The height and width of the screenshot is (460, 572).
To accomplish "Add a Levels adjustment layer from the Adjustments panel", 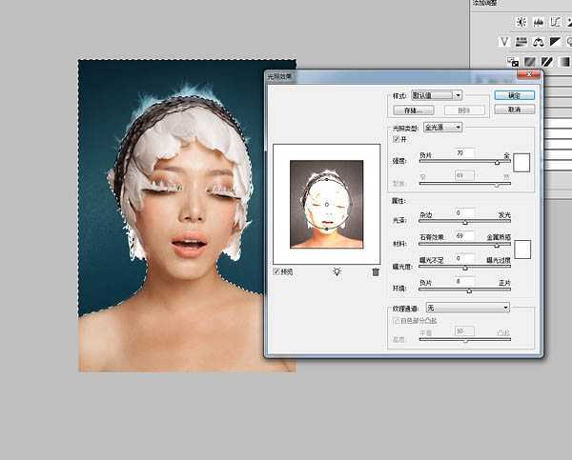I will click(539, 22).
